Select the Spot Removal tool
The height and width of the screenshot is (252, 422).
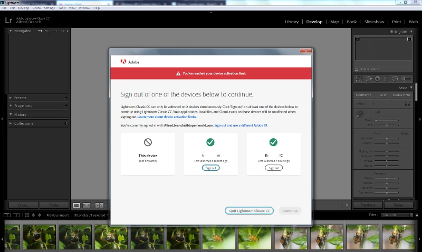[368, 79]
